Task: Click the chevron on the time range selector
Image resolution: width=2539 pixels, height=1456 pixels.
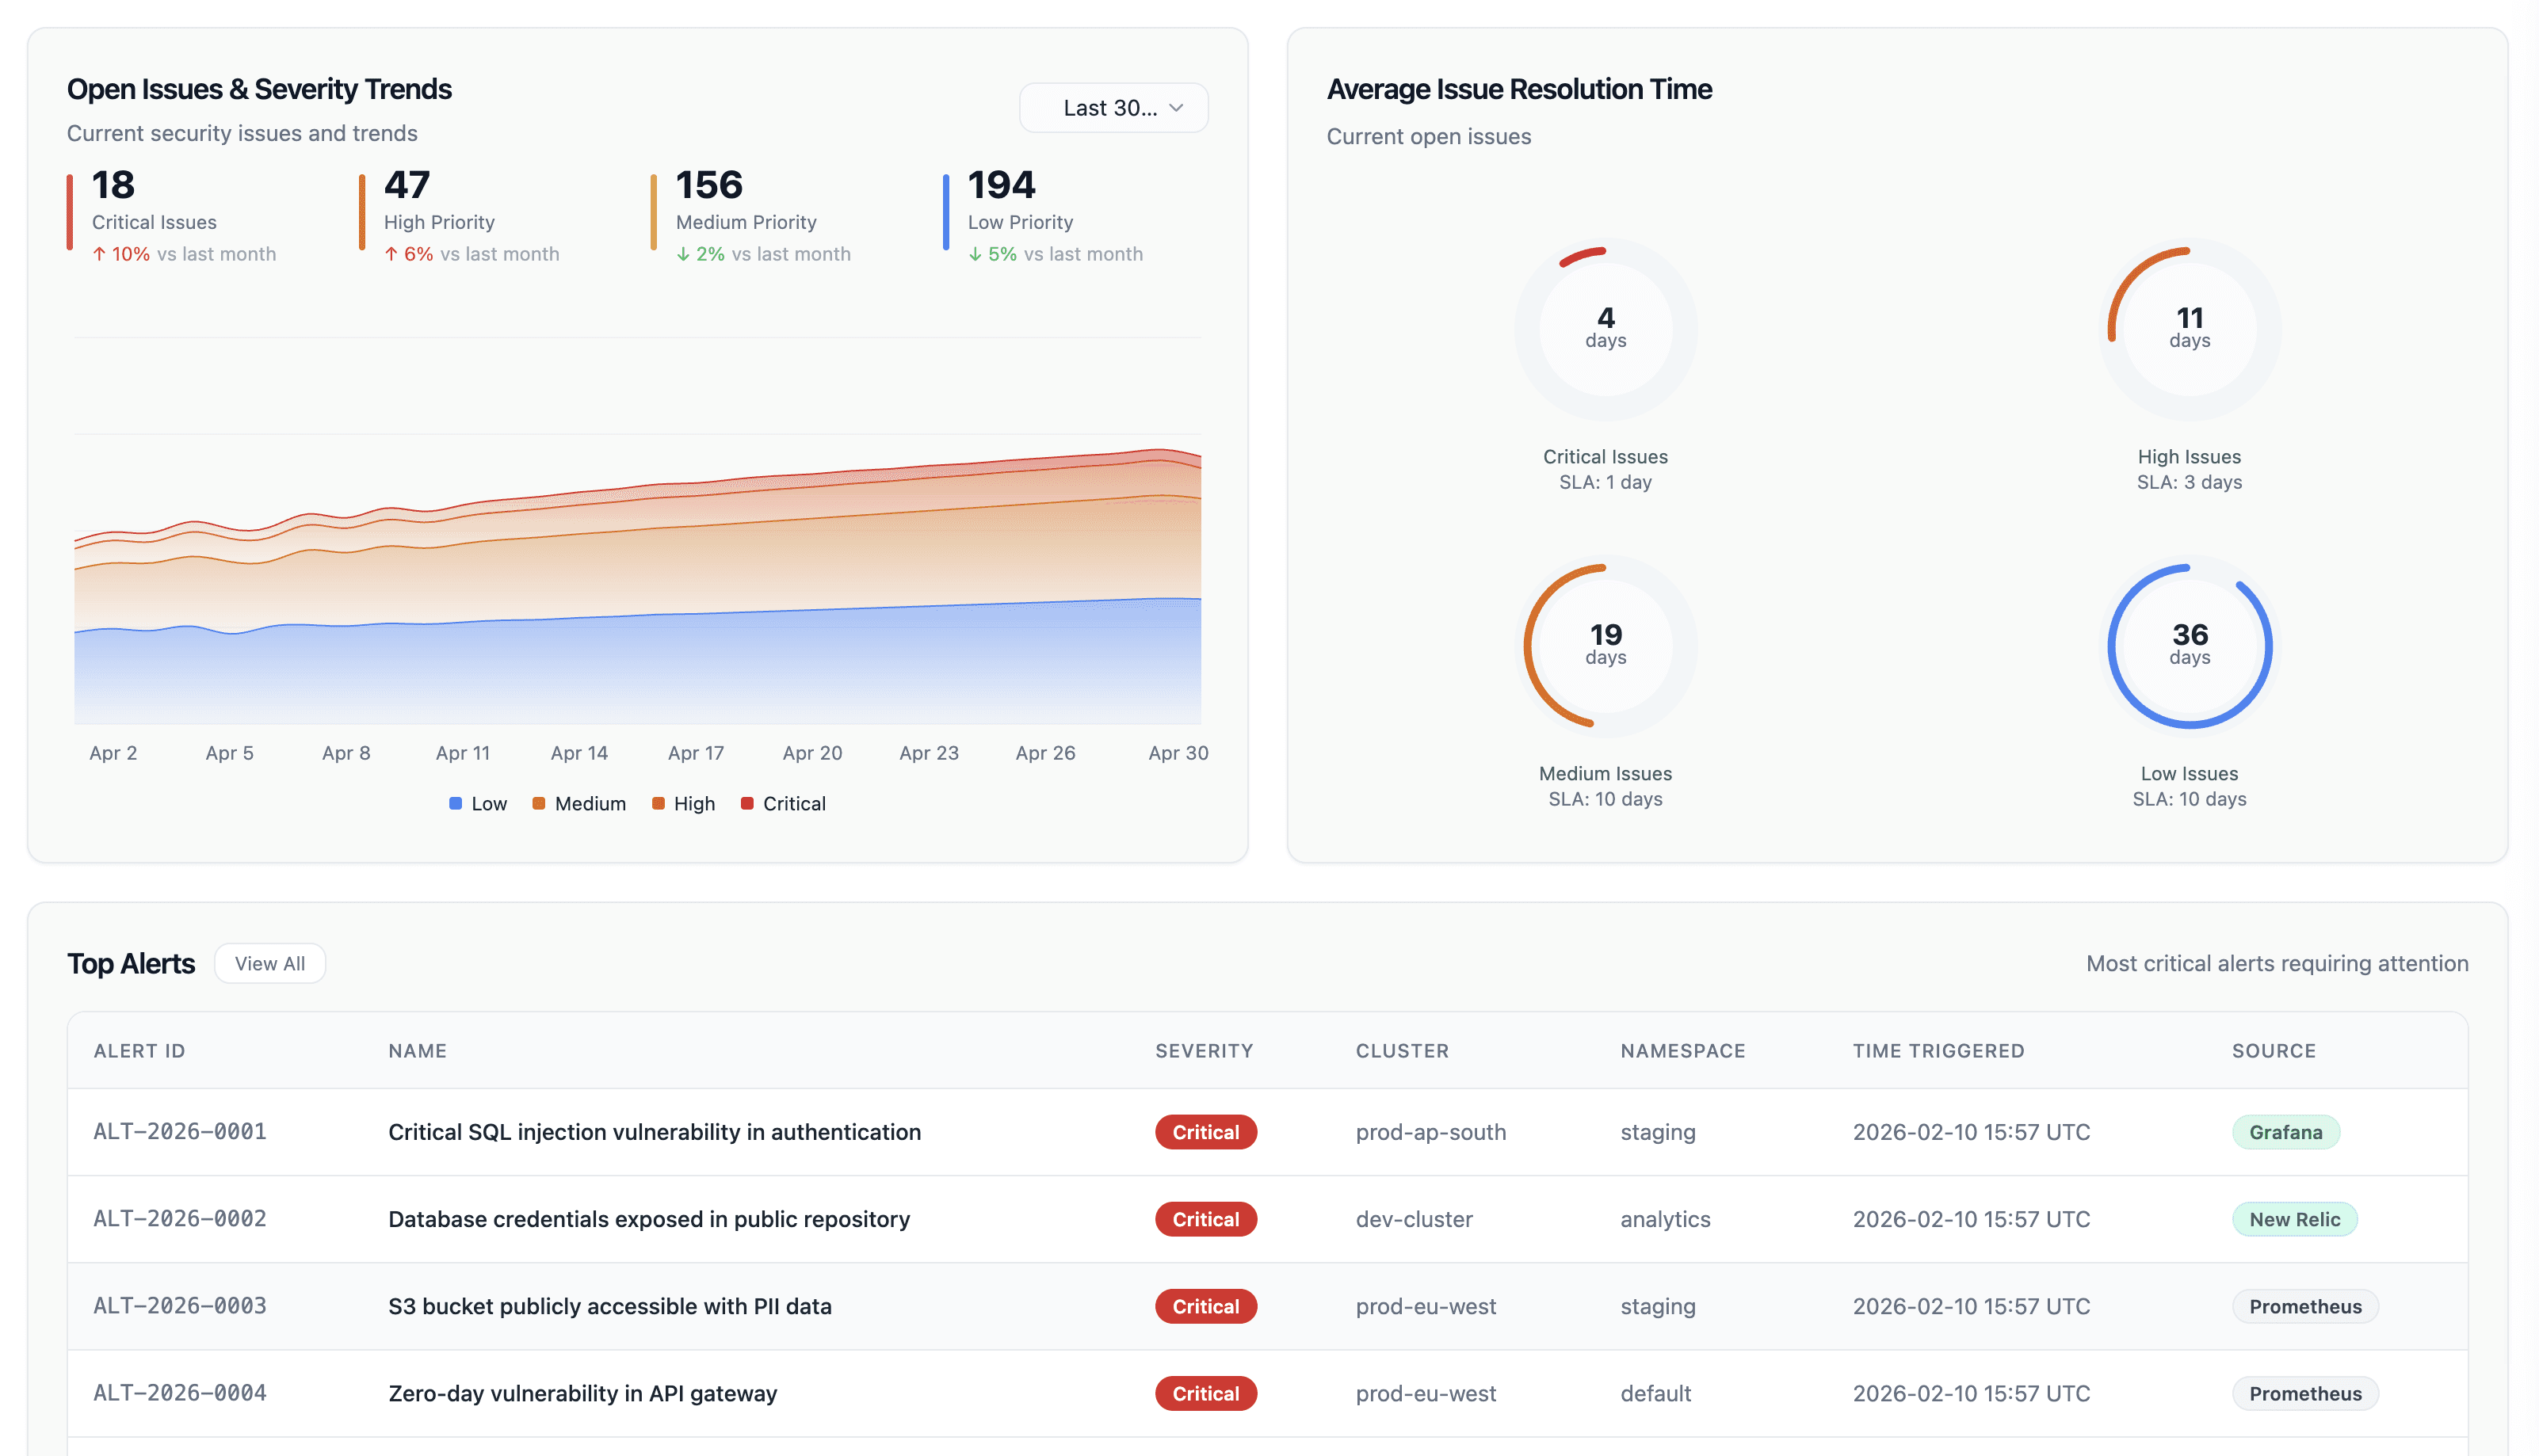Action: click(1177, 108)
